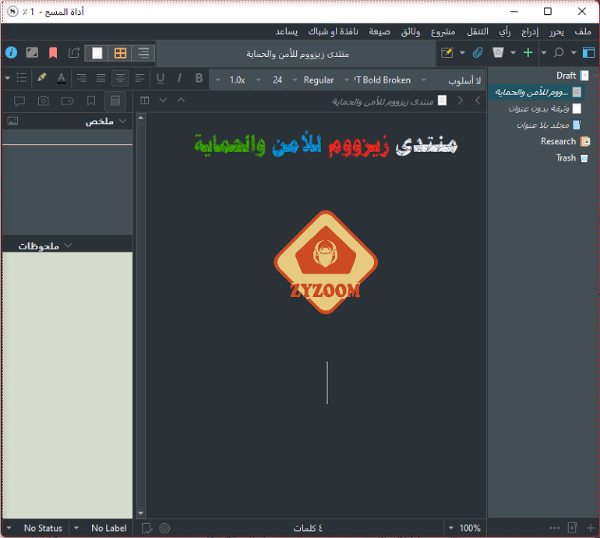600x538 pixels.
Task: Switch to outliner view mode
Action: [143, 53]
